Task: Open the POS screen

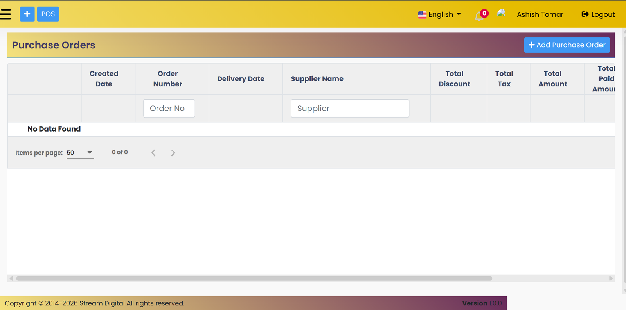Action: (x=48, y=14)
